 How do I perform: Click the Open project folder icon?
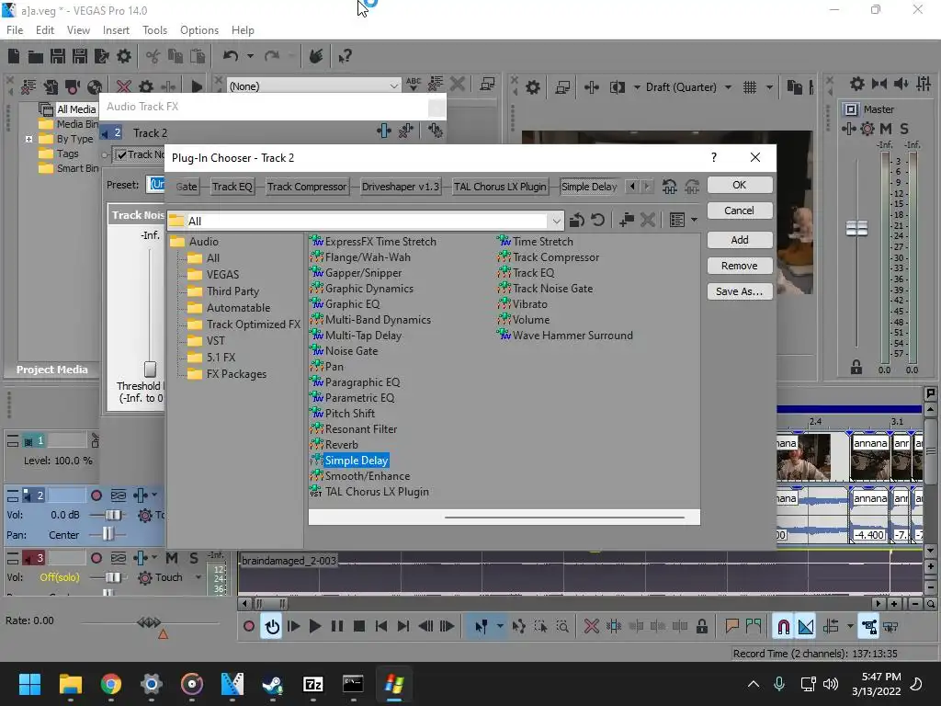point(36,56)
